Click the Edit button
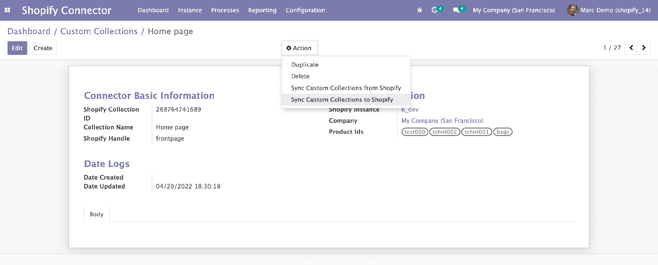 coord(17,48)
